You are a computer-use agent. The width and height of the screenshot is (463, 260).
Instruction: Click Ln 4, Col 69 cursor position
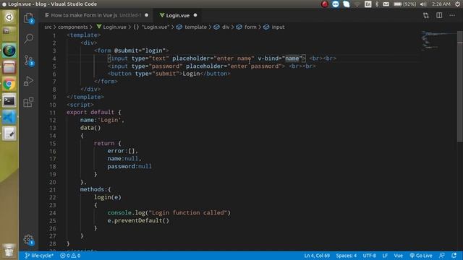tap(317, 256)
